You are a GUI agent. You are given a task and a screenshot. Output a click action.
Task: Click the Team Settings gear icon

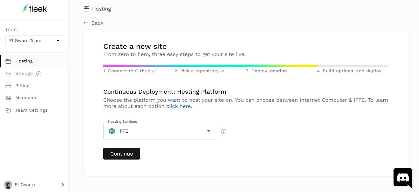click(x=8, y=110)
